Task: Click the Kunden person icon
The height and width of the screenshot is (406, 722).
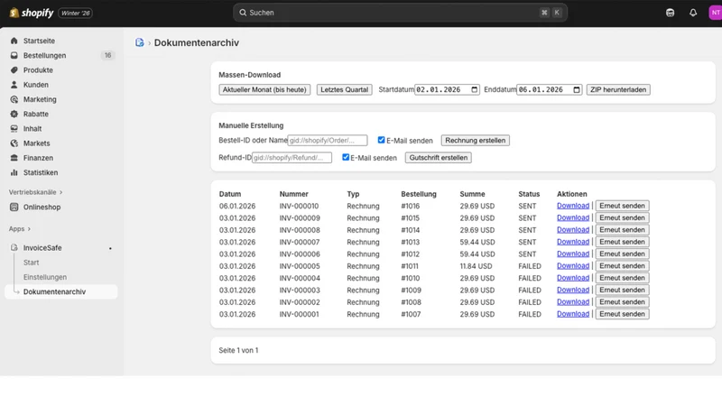Action: [14, 85]
